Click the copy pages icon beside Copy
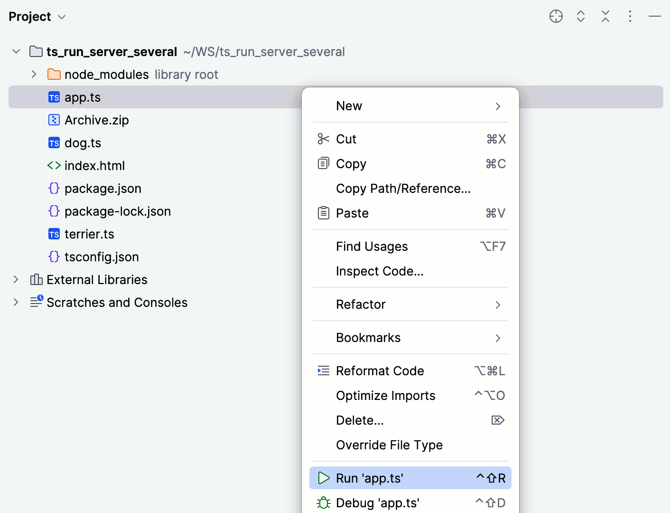This screenshot has height=513, width=670. coord(323,163)
